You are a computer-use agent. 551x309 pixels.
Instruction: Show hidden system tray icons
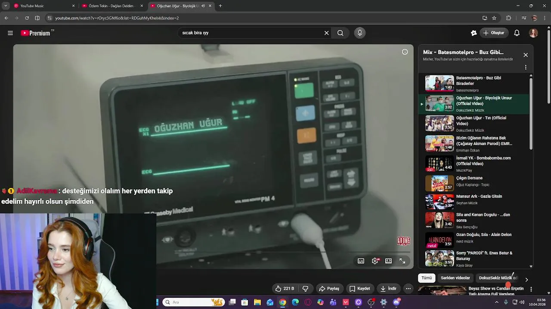tap(497, 303)
